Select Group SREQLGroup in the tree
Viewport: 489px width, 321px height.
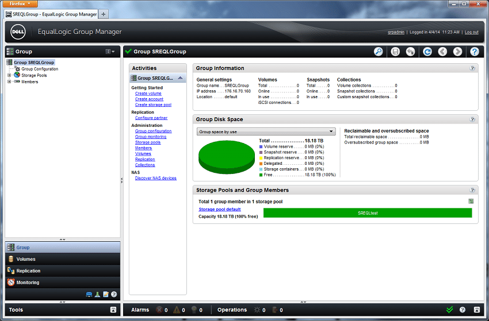[x=34, y=62]
